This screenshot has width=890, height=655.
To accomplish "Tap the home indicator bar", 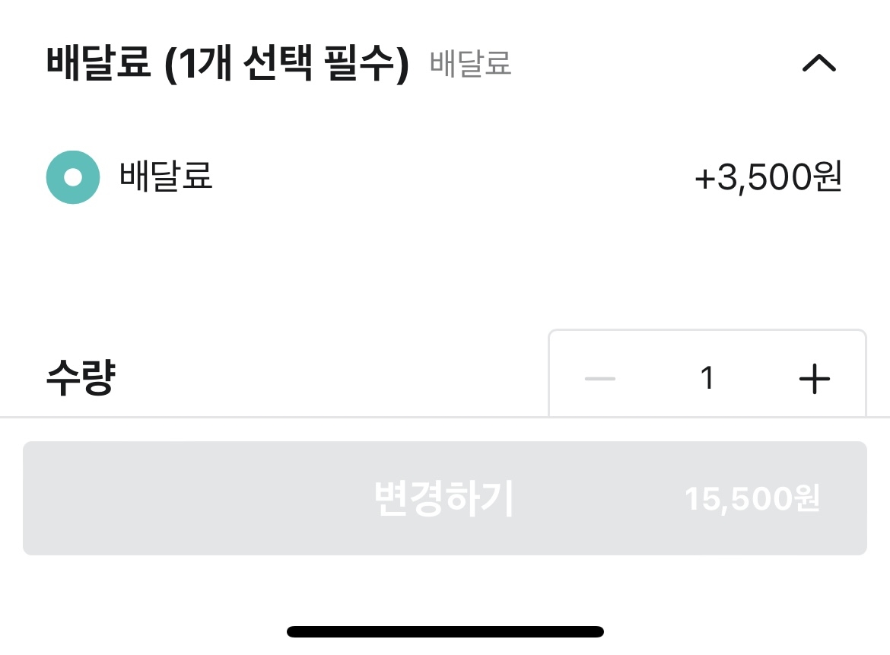I will tap(445, 631).
